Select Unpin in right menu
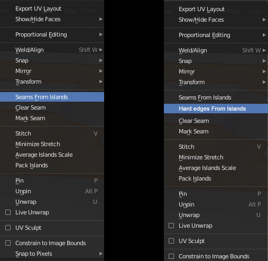The image size is (268, 261). tap(216, 204)
